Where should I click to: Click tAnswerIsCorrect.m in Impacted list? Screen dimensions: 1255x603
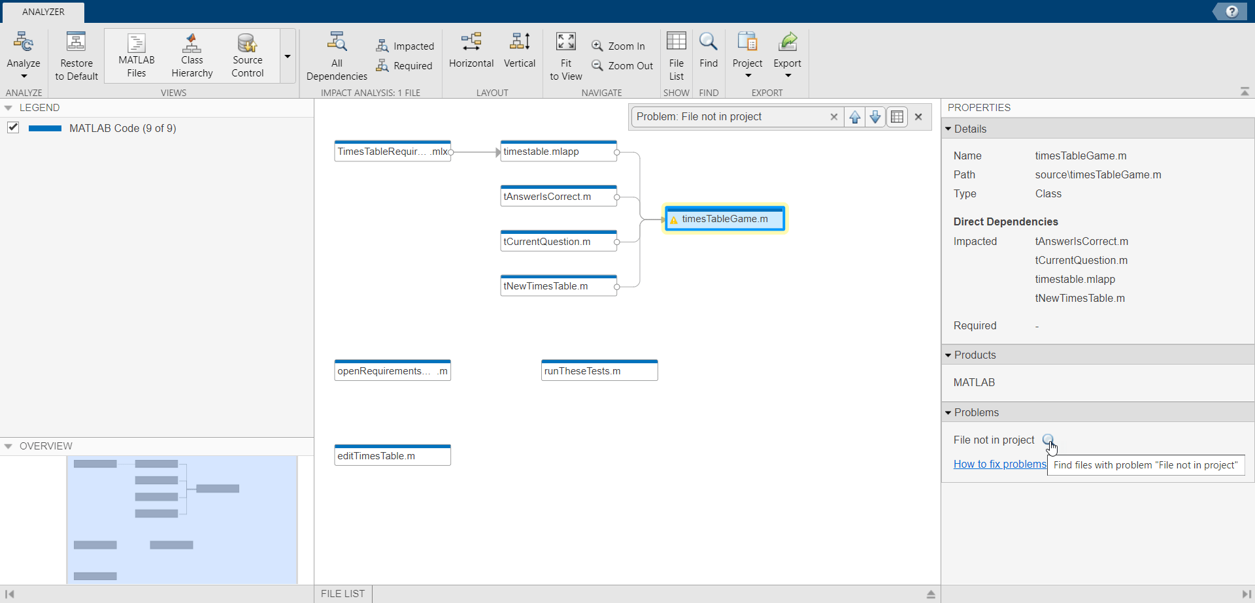point(1081,241)
